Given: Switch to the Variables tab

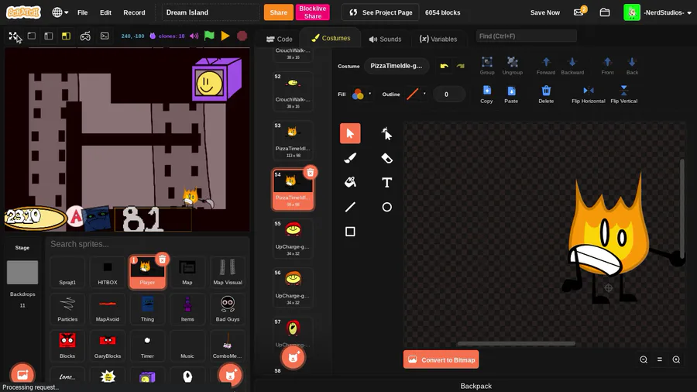Looking at the screenshot, I should point(438,39).
